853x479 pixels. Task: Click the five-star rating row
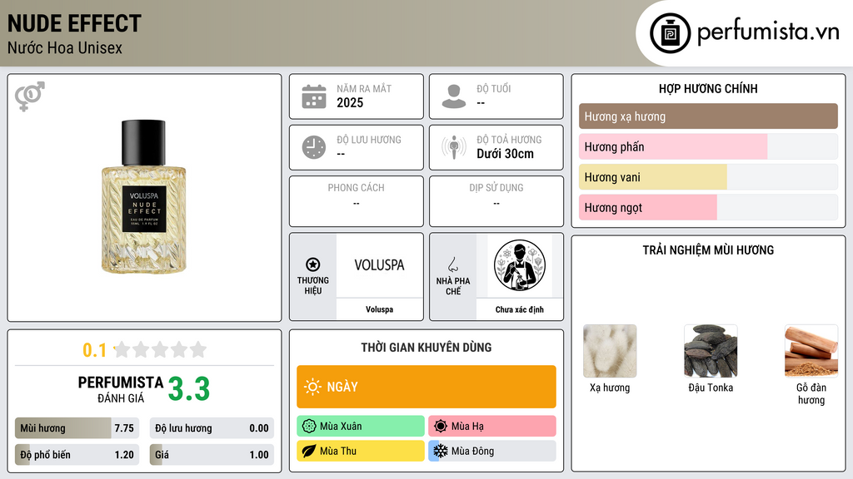coord(161,350)
